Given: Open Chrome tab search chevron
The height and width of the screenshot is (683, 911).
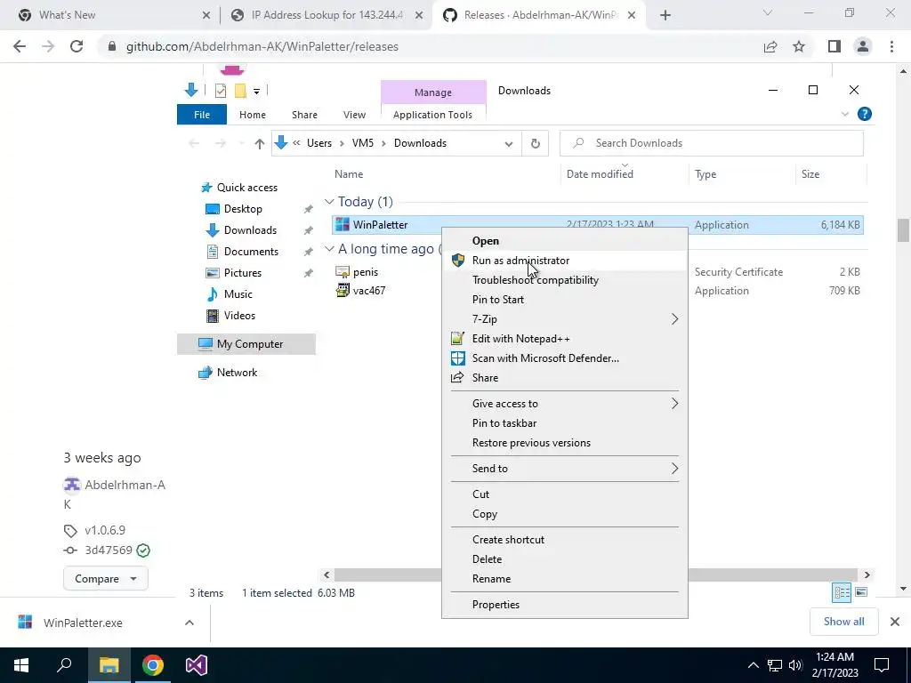Looking at the screenshot, I should (768, 12).
